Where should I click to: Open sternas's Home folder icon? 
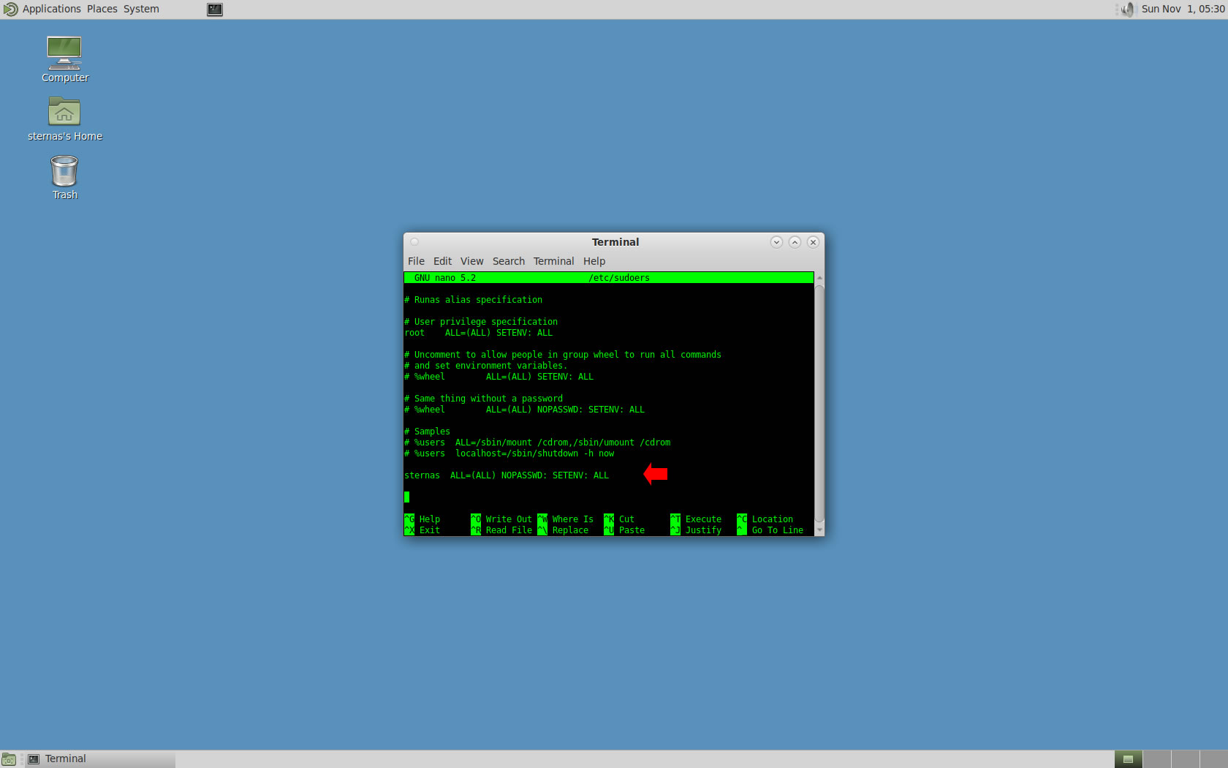point(64,112)
